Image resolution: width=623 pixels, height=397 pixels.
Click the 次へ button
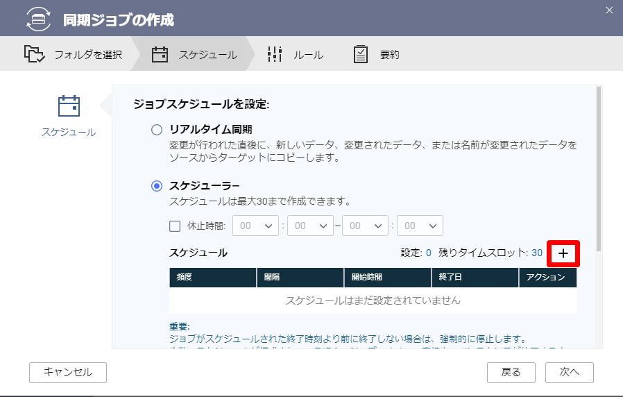(x=570, y=373)
